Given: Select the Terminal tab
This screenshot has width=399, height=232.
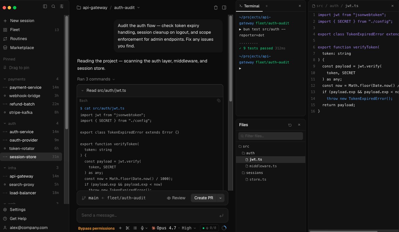Looking at the screenshot, I should click(249, 6).
